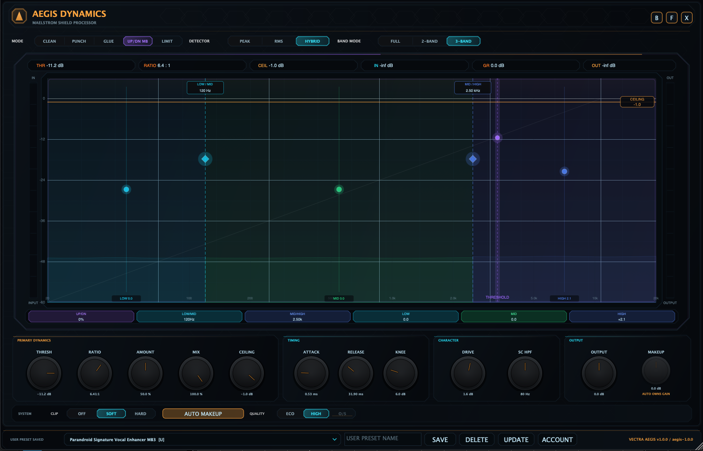The width and height of the screenshot is (703, 451).
Task: Click the user preset name field
Action: [x=383, y=439]
